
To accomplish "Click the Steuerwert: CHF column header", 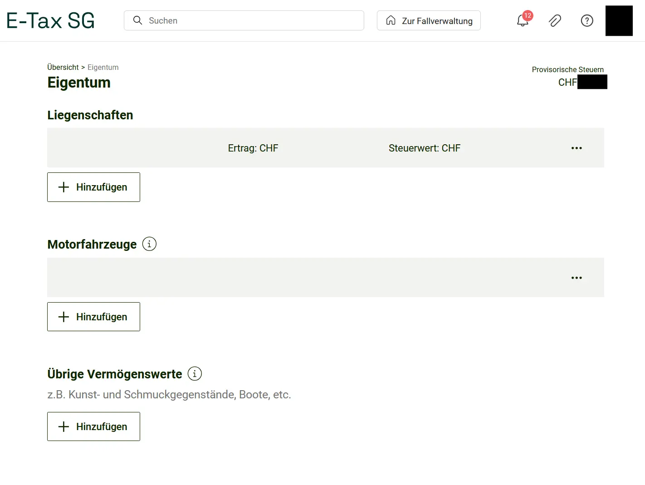I will point(424,147).
